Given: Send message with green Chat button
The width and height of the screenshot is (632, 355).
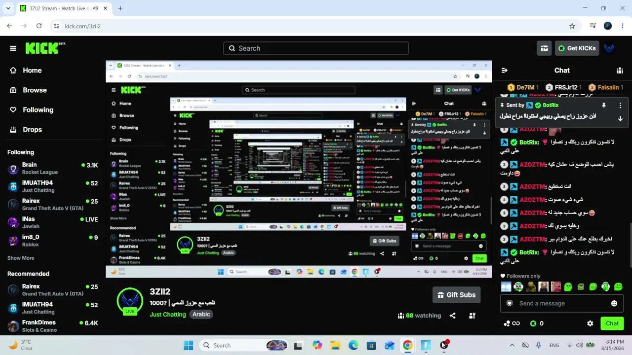Looking at the screenshot, I should click(x=612, y=323).
